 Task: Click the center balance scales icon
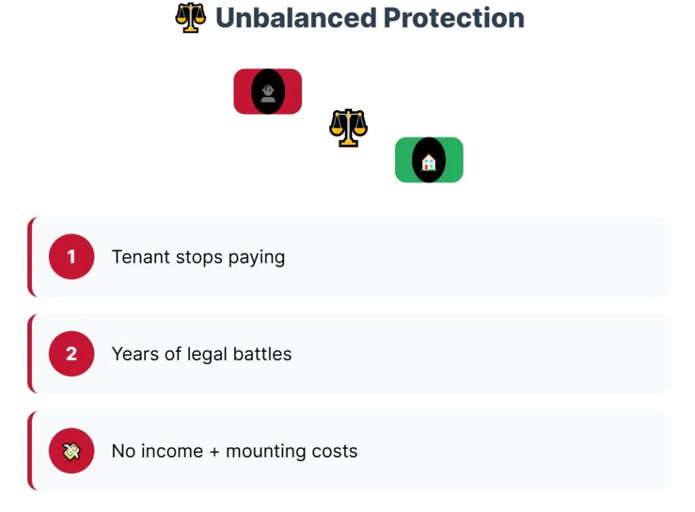(x=348, y=128)
